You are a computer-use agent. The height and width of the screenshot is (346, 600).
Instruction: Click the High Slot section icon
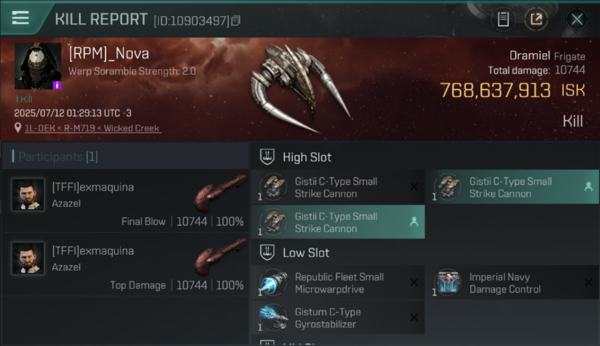tap(267, 157)
